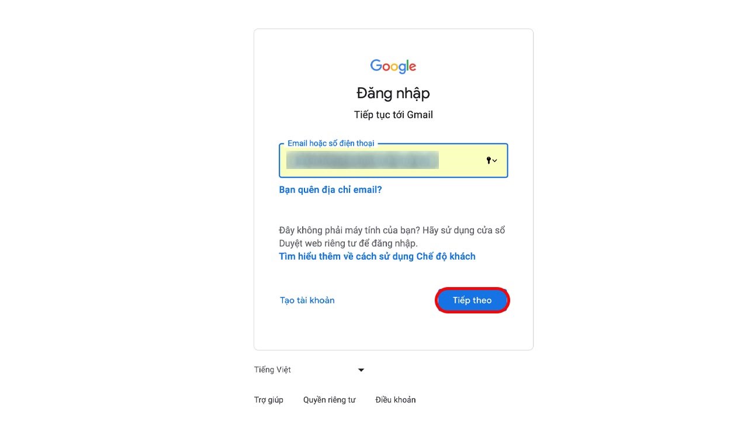This screenshot has height=421, width=748.
Task: Click the Google logo
Action: (x=393, y=66)
